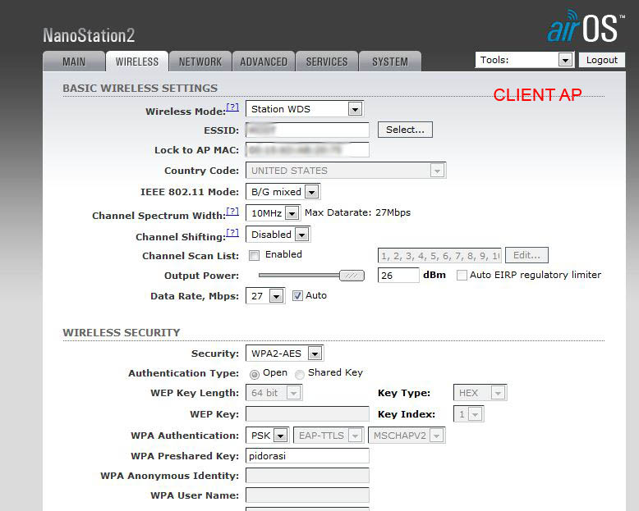Open the WEP Key Length dropdown
The height and width of the screenshot is (511, 639).
[x=274, y=393]
